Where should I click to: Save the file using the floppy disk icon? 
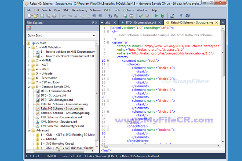[42, 16]
